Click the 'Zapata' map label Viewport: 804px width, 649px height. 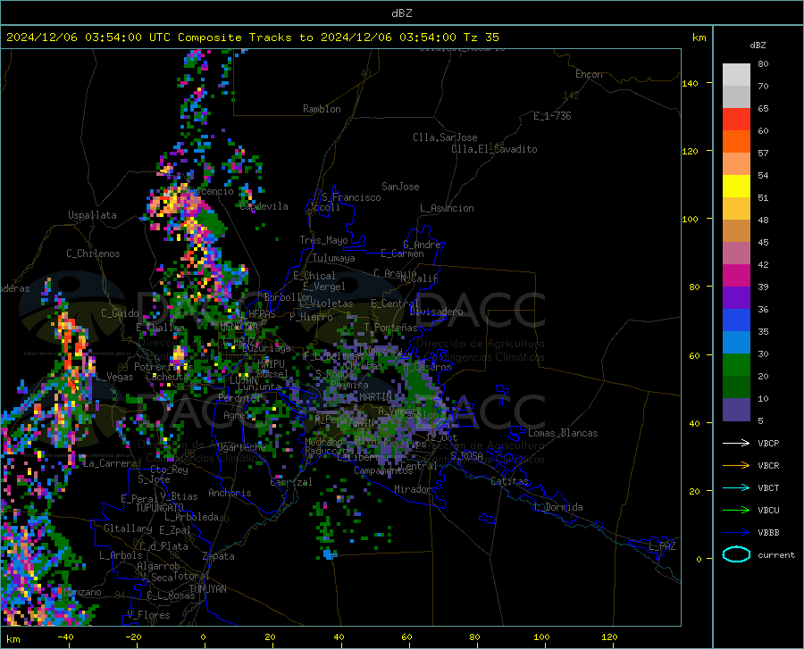(x=219, y=556)
